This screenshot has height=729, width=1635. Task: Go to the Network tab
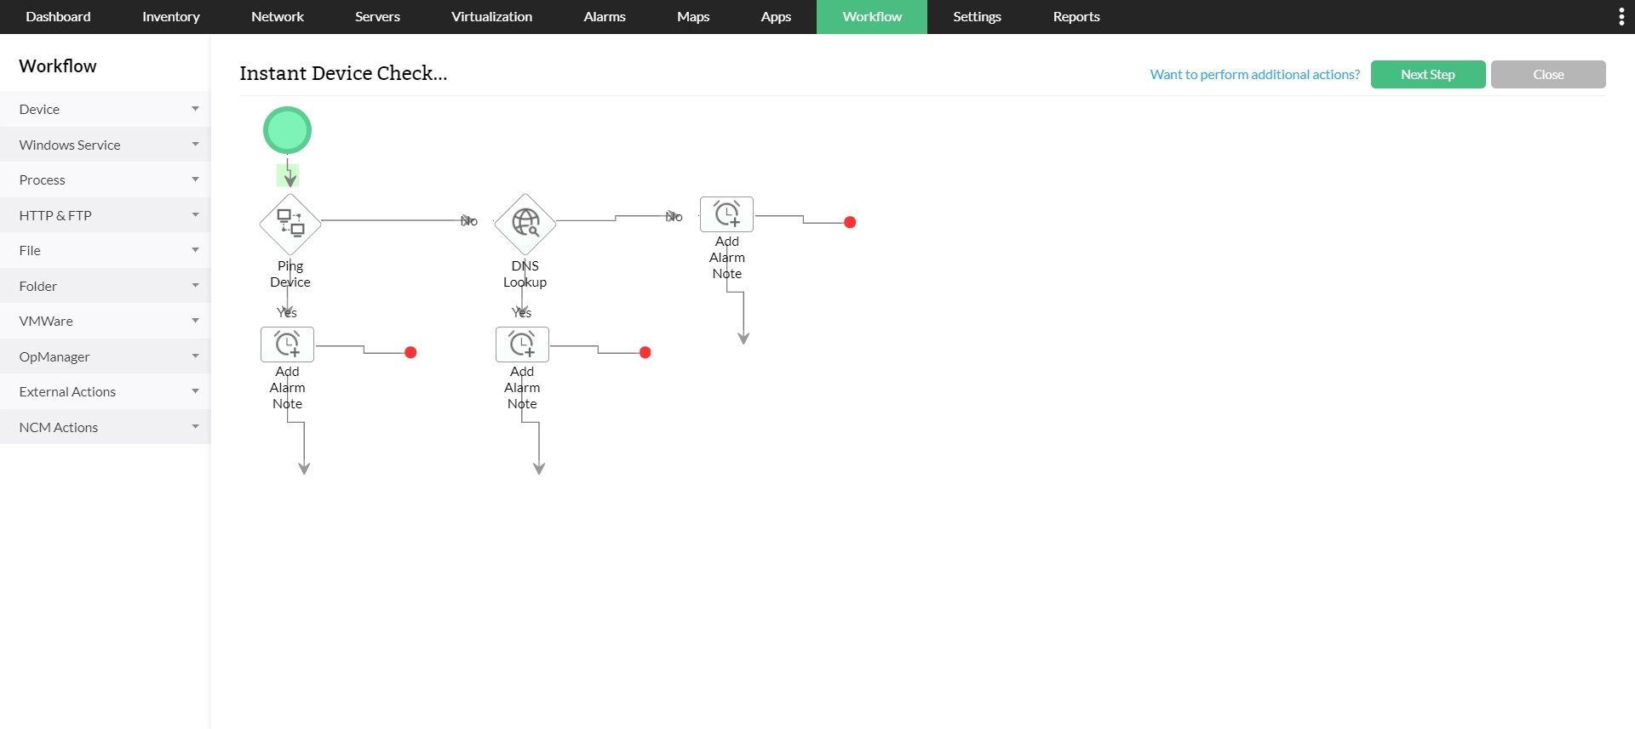(x=278, y=17)
